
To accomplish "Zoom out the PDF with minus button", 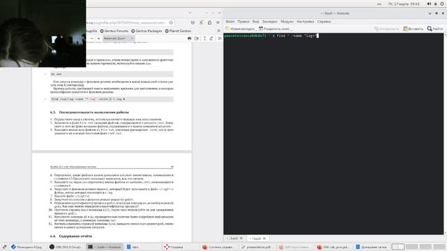I will tap(91, 38).
